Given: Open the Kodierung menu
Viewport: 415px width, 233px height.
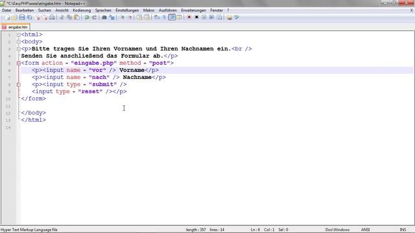Looking at the screenshot, I should pyautogui.click(x=82, y=10).
